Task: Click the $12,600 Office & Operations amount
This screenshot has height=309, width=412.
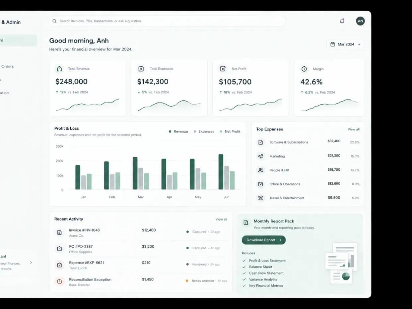Action: click(334, 184)
